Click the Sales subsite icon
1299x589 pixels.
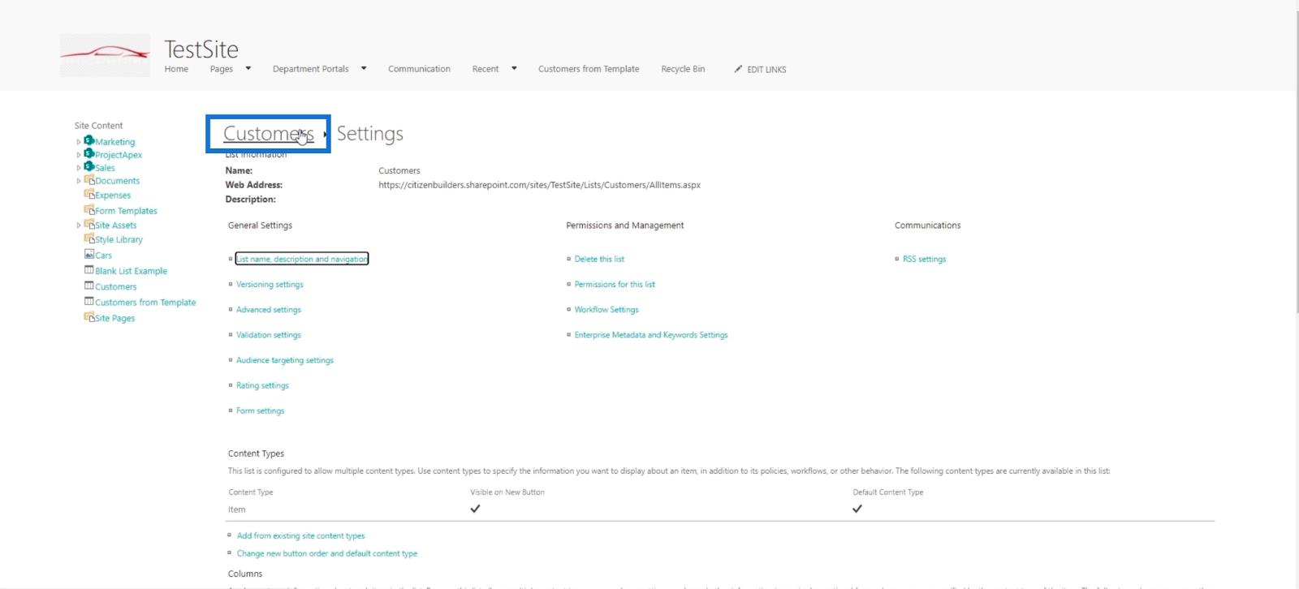click(x=89, y=166)
